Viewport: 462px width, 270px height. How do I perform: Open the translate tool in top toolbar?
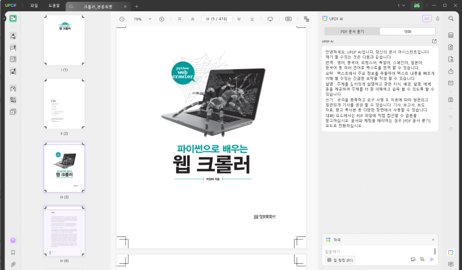[307, 19]
